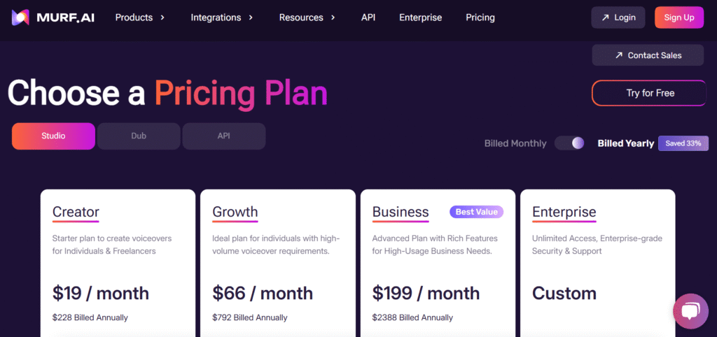Switch to the API pricing tab
This screenshot has width=717, height=337.
pyautogui.click(x=224, y=136)
